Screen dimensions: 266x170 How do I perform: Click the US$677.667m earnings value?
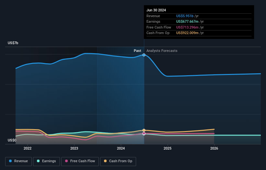click(187, 21)
